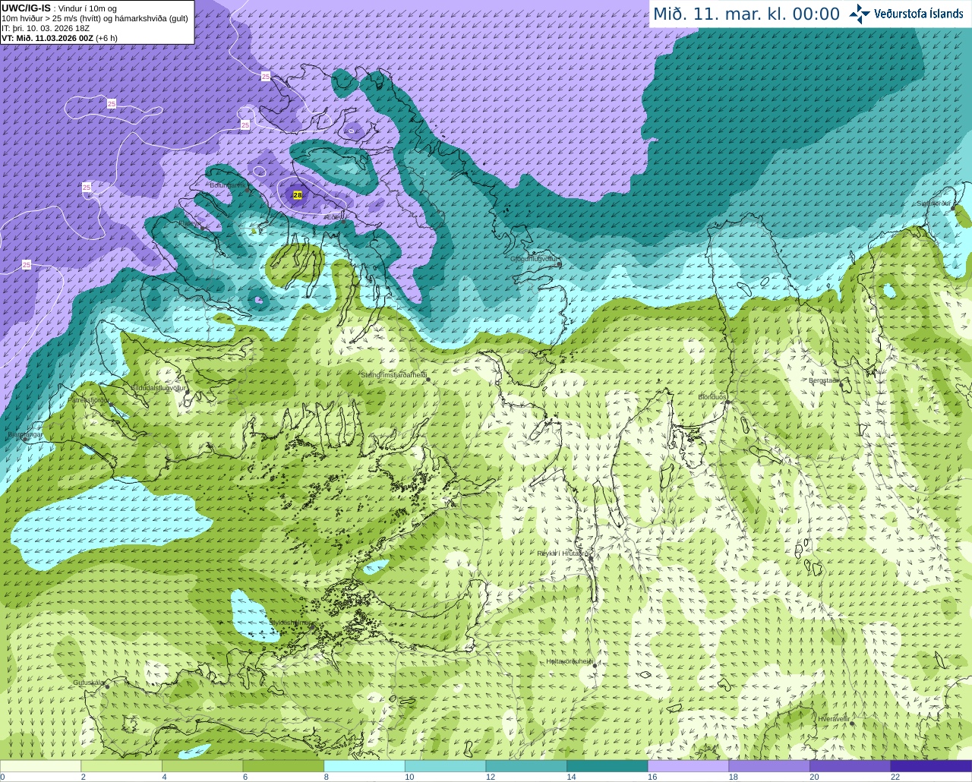The width and height of the screenshot is (972, 782).
Task: Click the Siglufjörður station label
Action: pyautogui.click(x=934, y=203)
